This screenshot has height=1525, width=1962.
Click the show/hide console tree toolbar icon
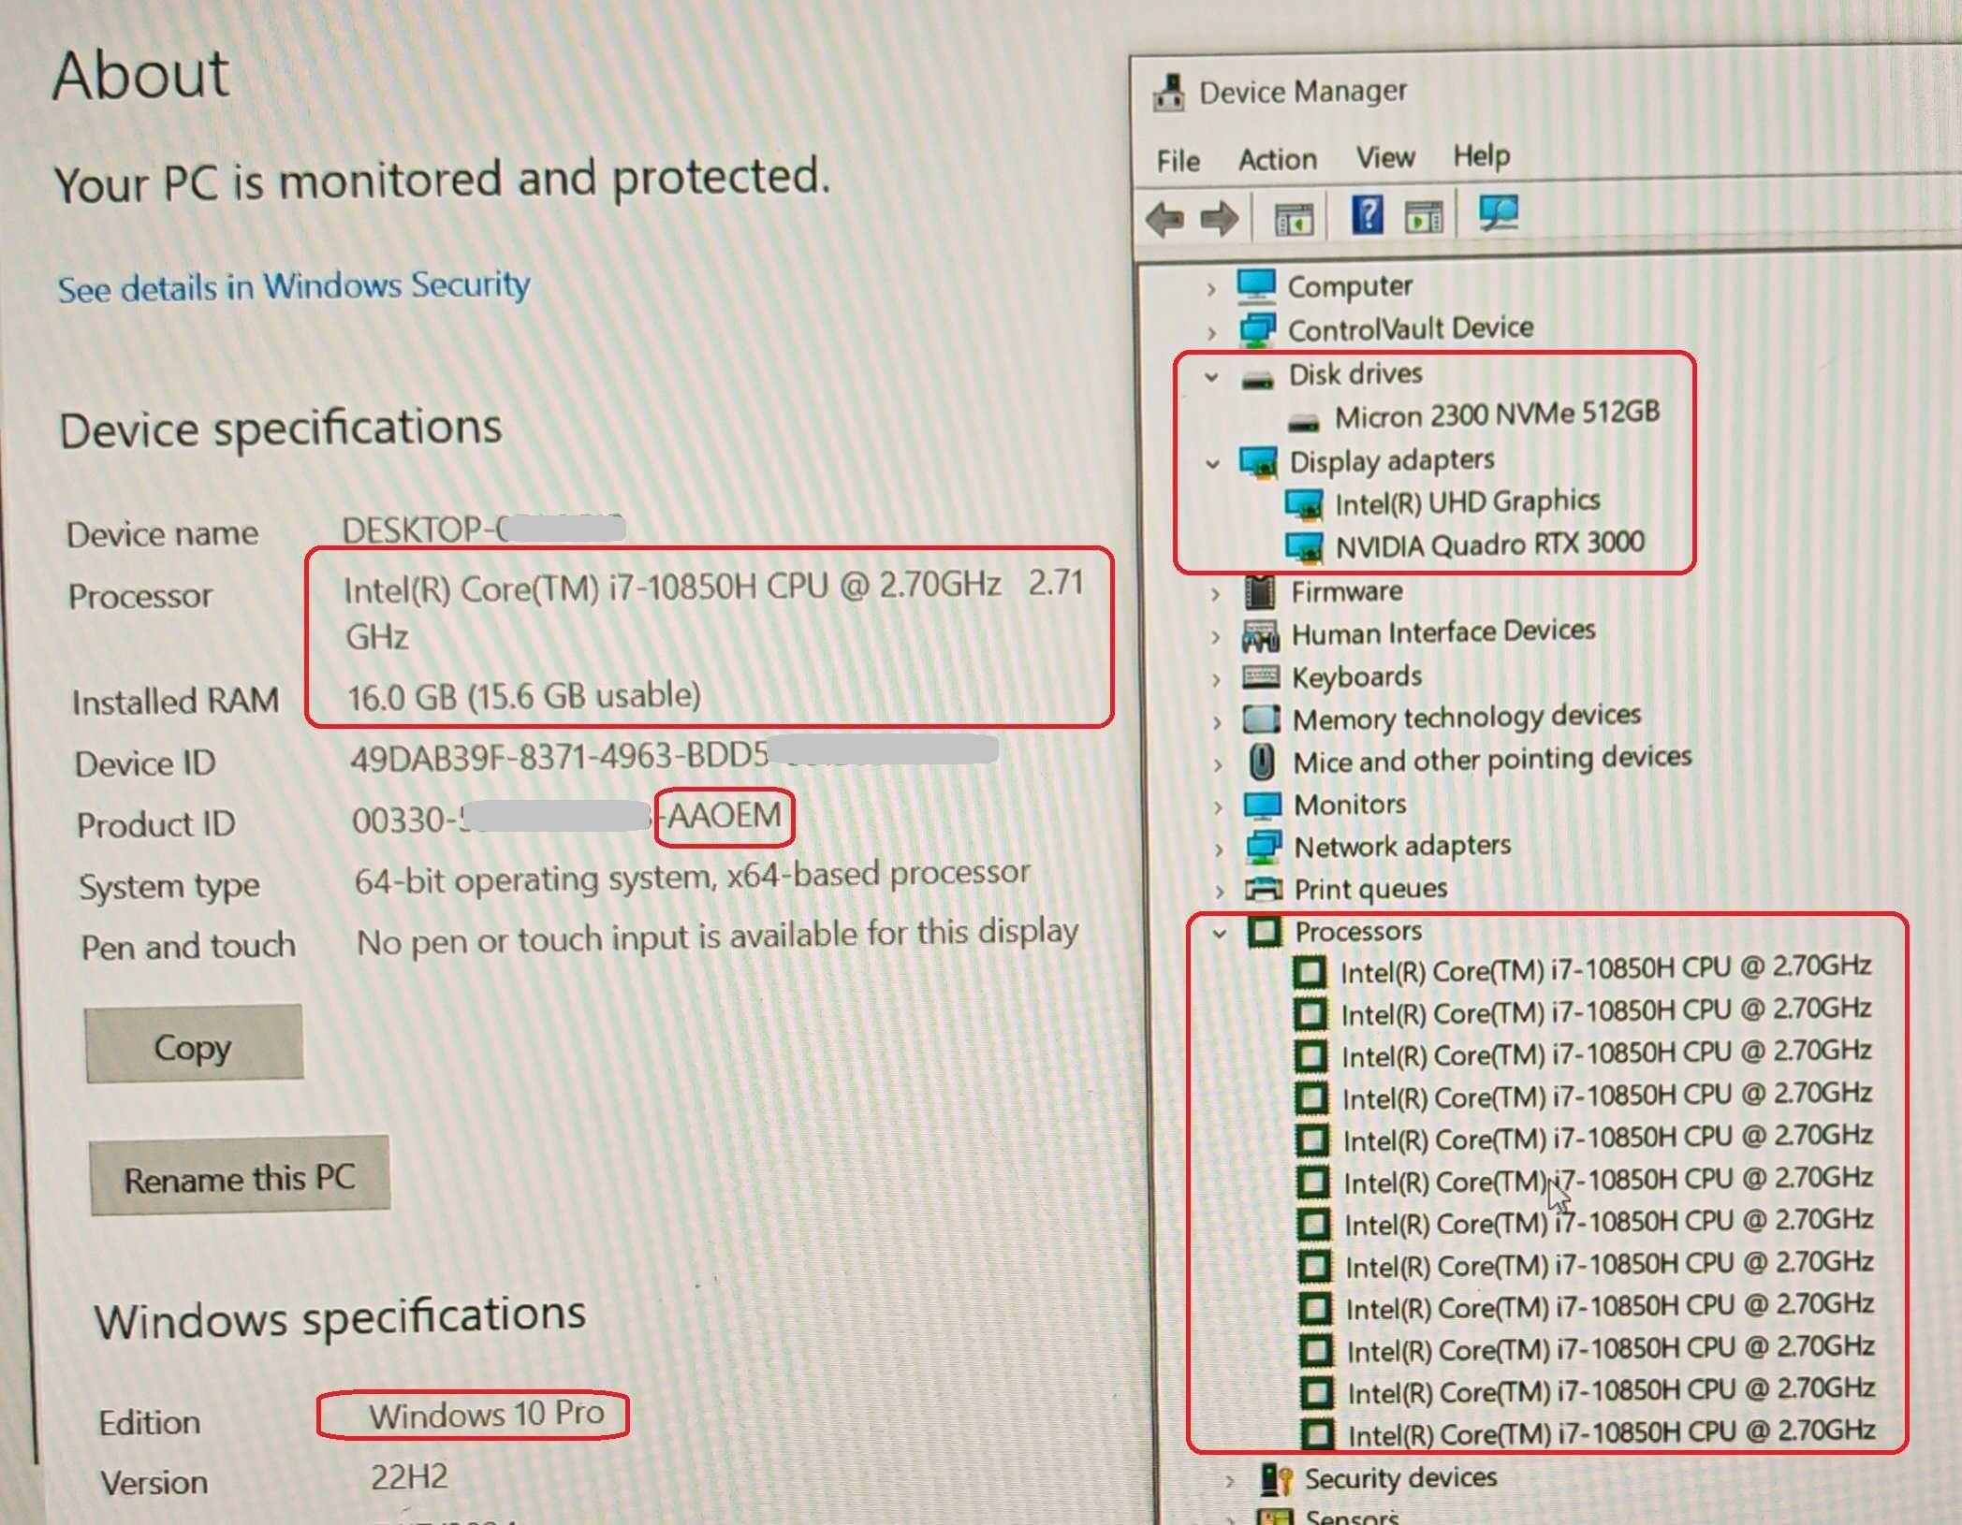point(1294,219)
